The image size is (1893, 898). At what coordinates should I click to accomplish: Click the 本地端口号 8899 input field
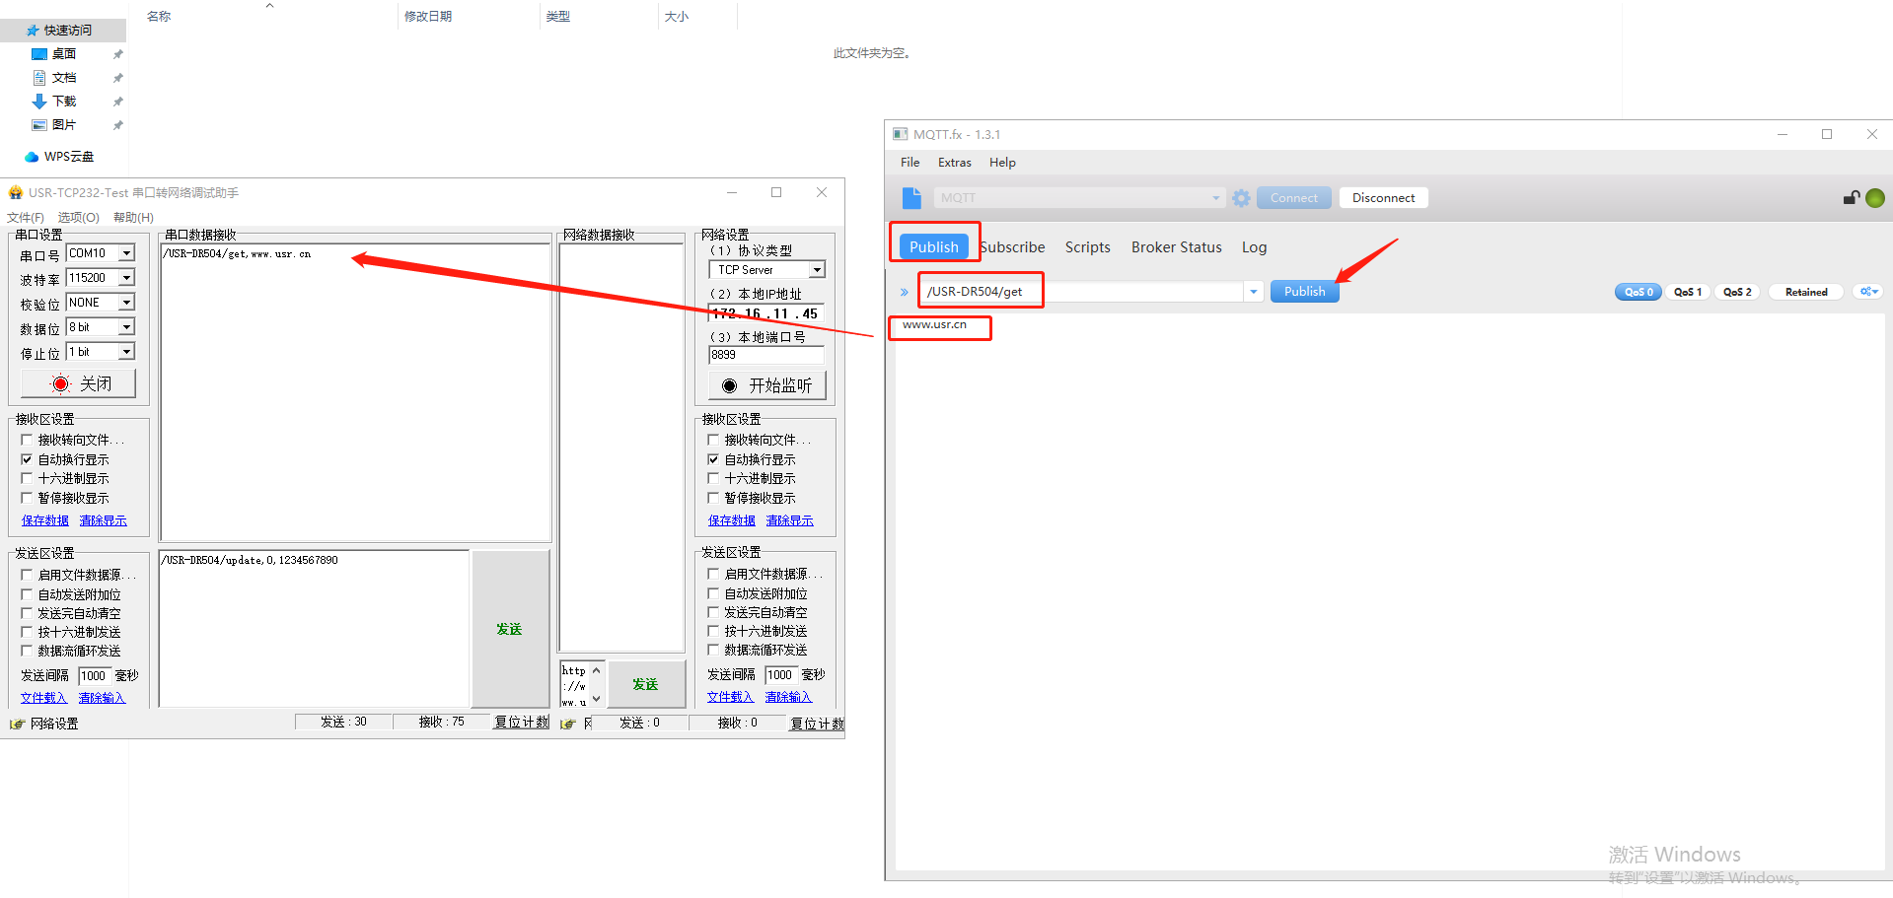[765, 355]
